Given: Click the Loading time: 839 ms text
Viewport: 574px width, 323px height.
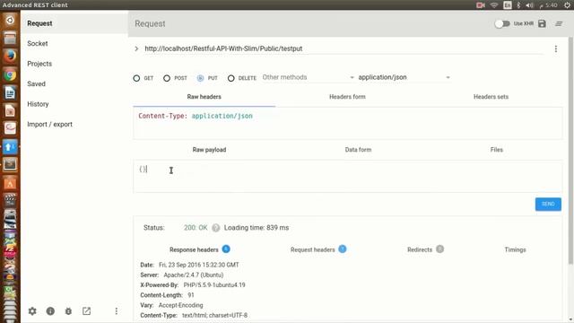Looking at the screenshot, I should click(257, 228).
